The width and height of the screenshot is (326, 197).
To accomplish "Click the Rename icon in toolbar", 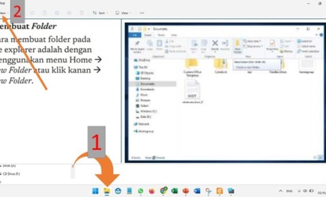I will tap(57, 13).
